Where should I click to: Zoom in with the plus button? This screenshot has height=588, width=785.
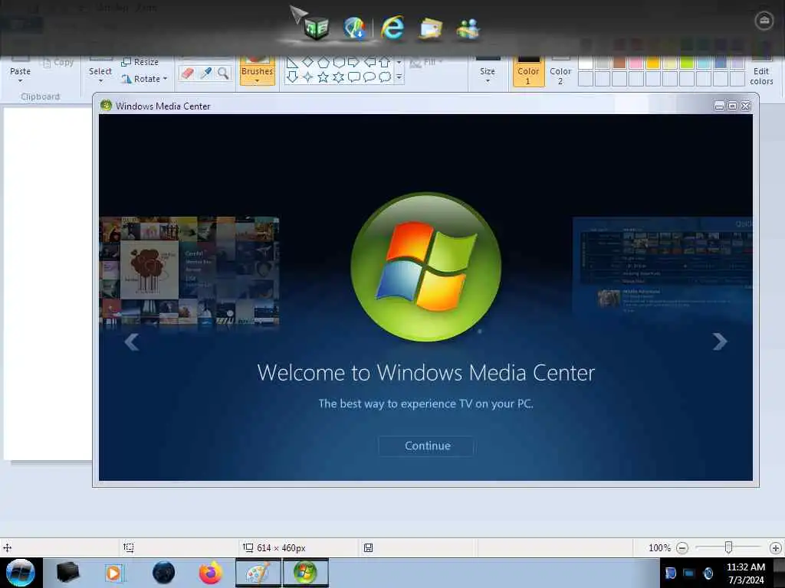click(776, 548)
